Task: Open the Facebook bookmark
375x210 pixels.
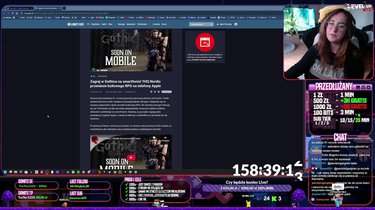Action: (38, 17)
